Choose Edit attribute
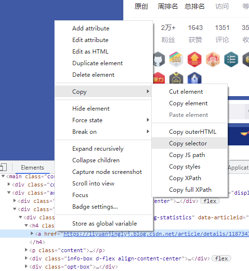This screenshot has height=271, width=249. click(x=90, y=40)
